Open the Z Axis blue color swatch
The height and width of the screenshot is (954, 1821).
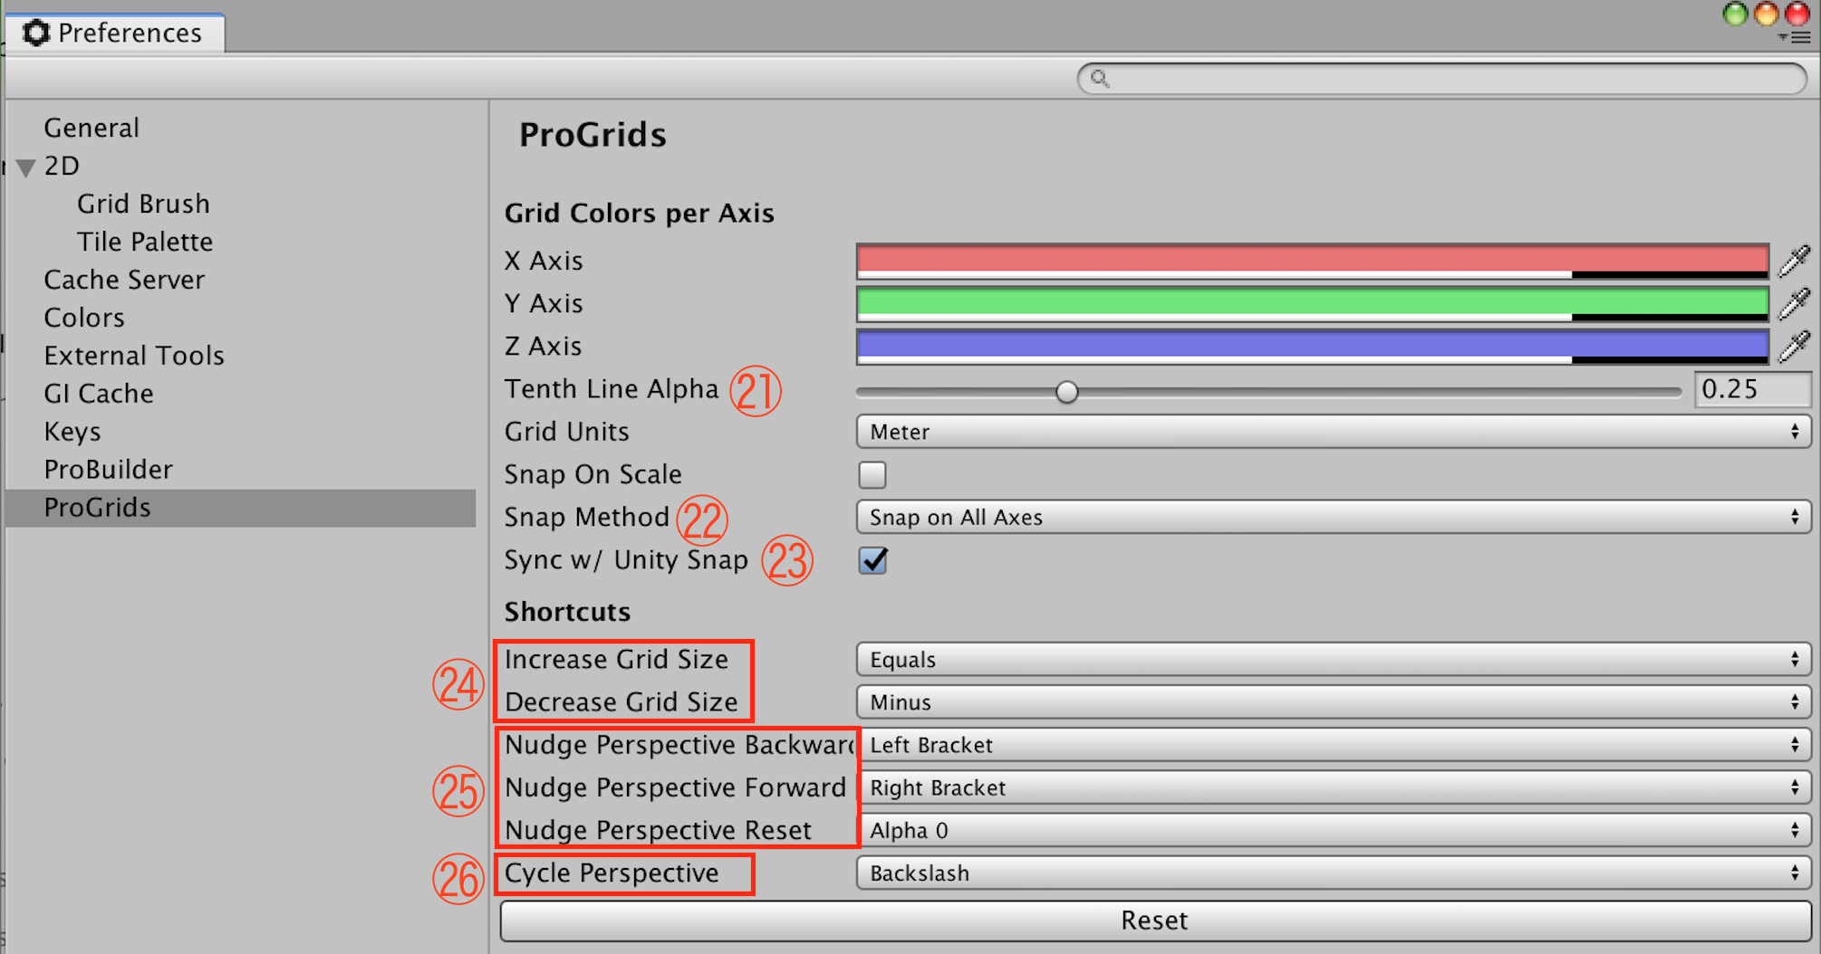1312,346
